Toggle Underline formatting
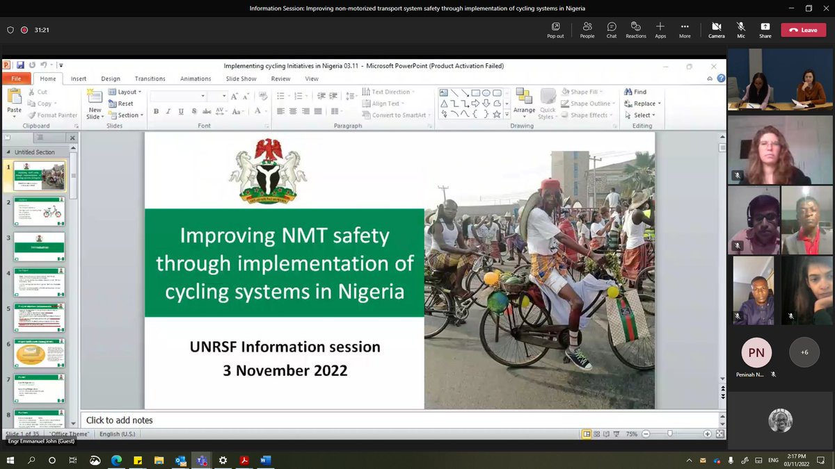Screen dimensions: 835x469 click(x=181, y=111)
